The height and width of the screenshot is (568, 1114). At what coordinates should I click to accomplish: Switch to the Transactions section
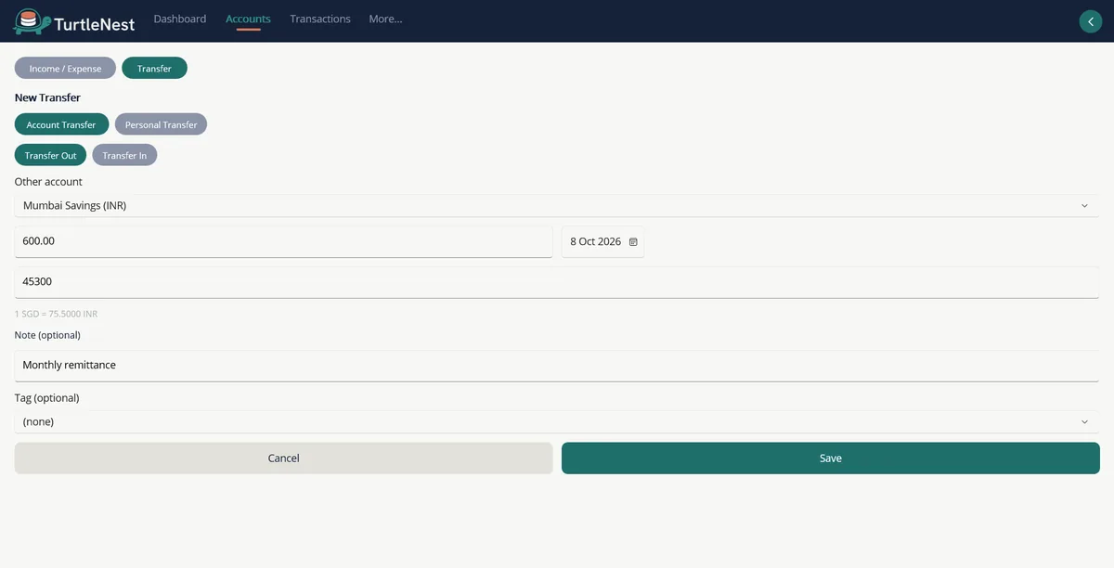[320, 19]
